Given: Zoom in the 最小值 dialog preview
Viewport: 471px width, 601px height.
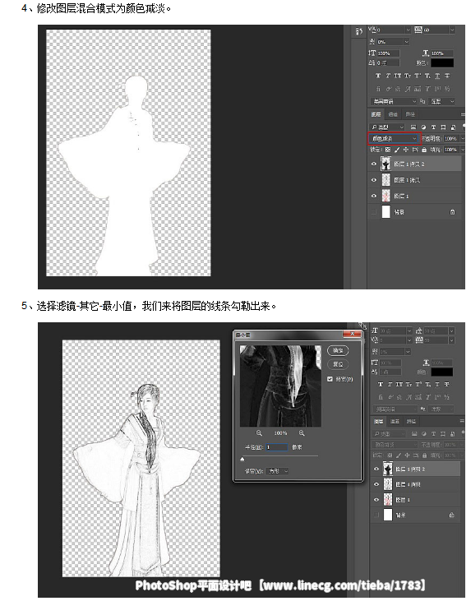Looking at the screenshot, I should coord(302,433).
